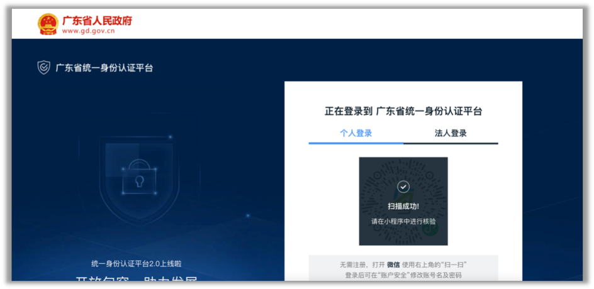Viewport: 594px width, 289px height.
Task: Click the 广东省统一身份认证平台 platform title
Action: (x=104, y=68)
